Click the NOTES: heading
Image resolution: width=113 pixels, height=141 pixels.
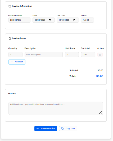tap(12, 93)
